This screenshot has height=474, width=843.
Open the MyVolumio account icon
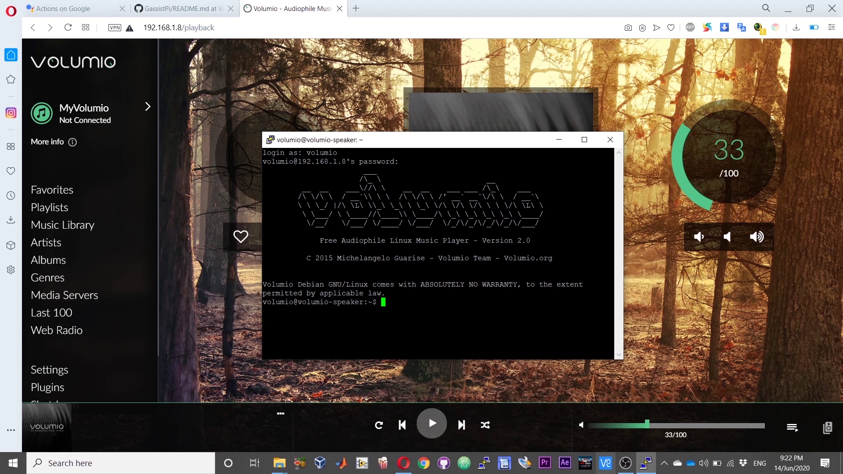click(42, 113)
